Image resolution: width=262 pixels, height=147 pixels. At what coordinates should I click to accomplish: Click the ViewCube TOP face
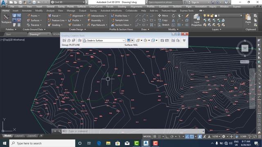click(245, 48)
